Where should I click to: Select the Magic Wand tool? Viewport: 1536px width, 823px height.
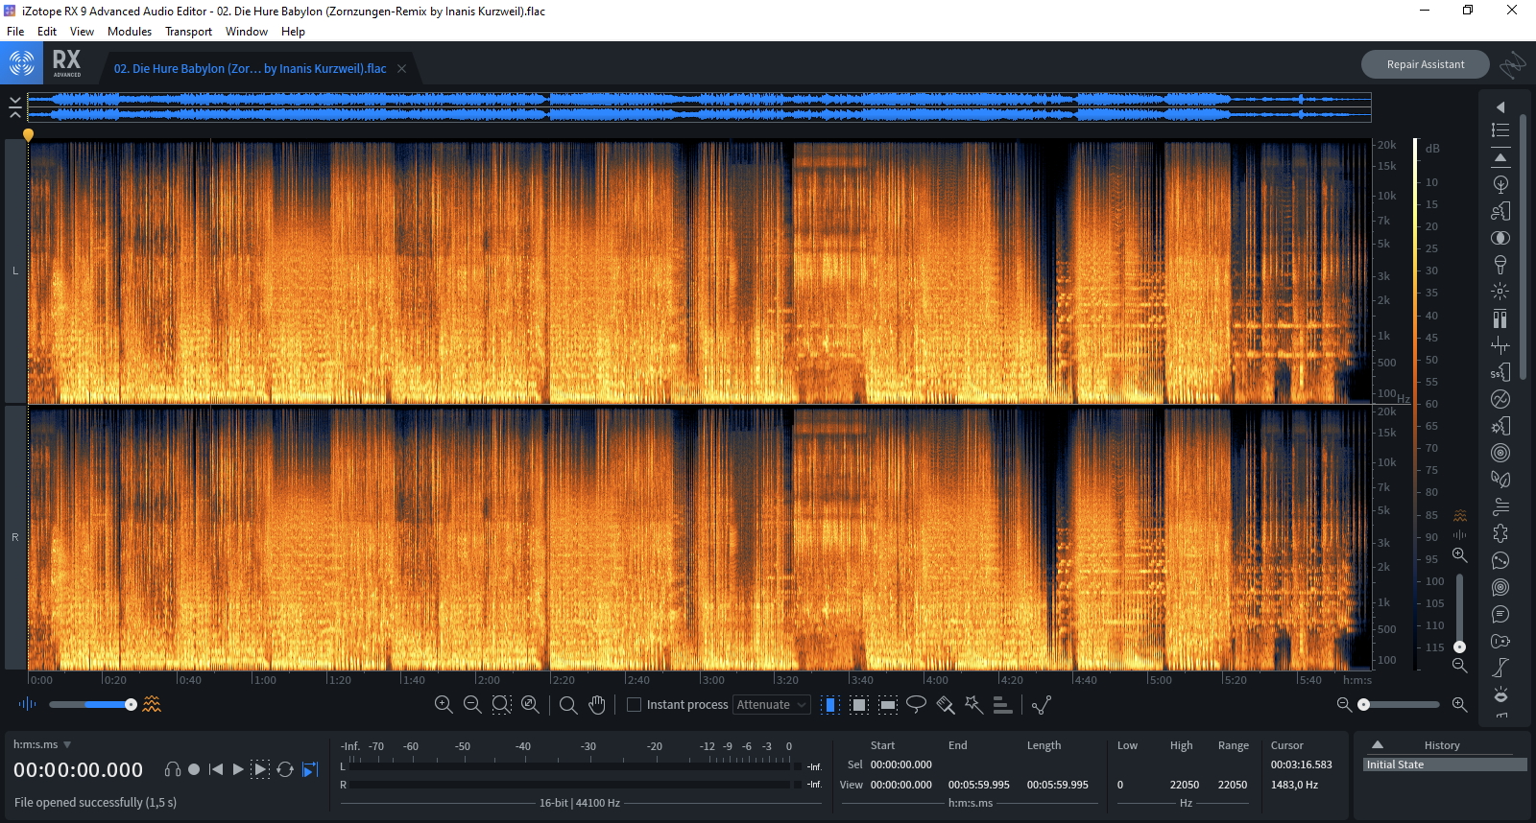(x=973, y=705)
